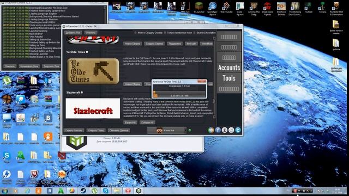Click the green status indicator in ATLauncher

tap(190, 130)
